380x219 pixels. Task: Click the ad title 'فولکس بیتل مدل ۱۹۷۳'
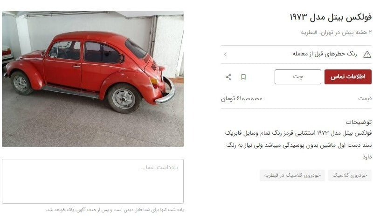[x=331, y=17]
